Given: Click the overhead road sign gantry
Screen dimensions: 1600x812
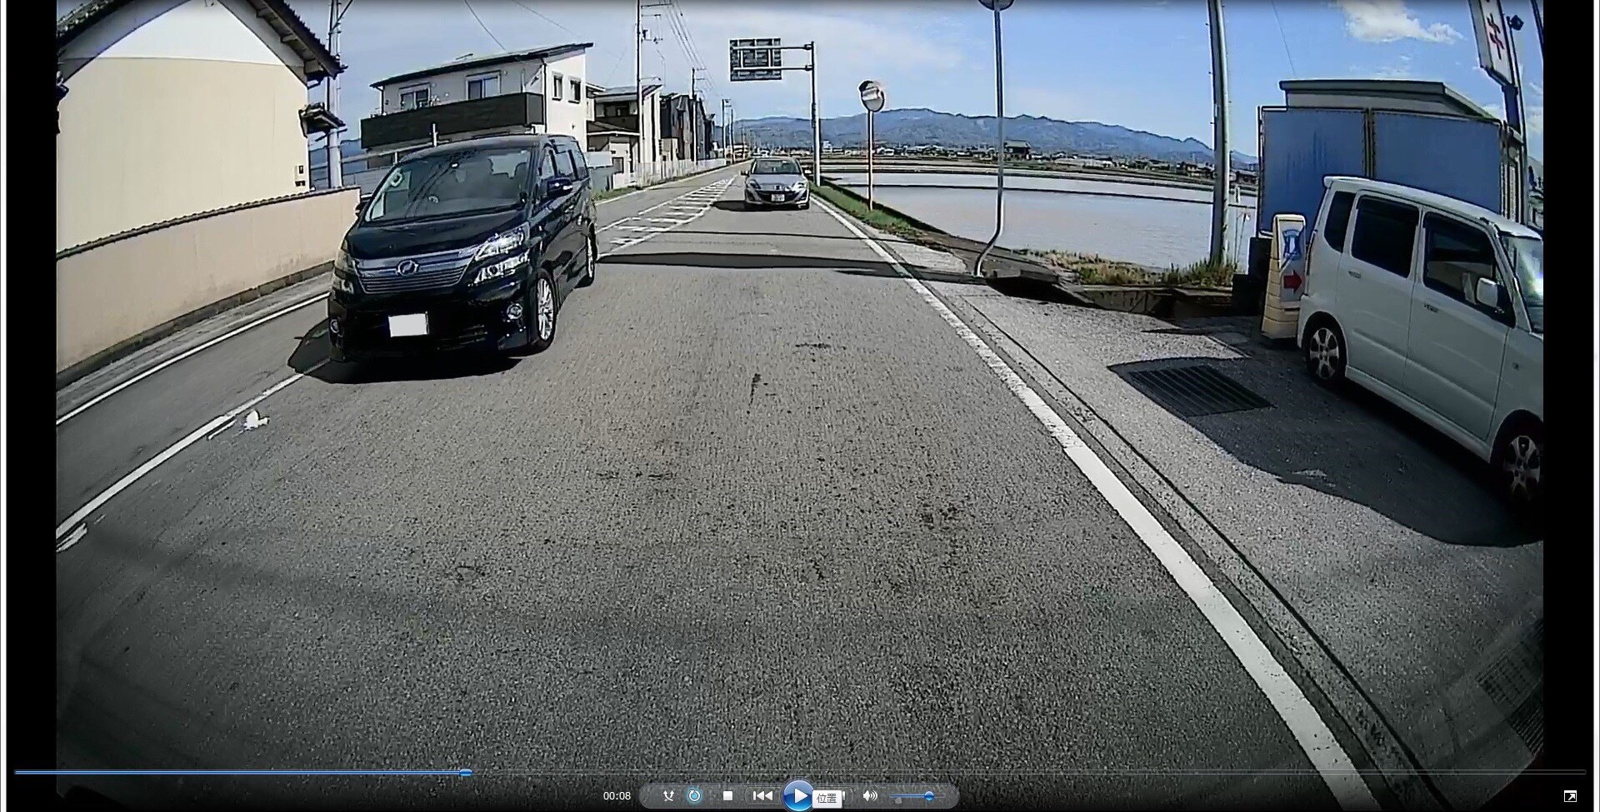Looking at the screenshot, I should pyautogui.click(x=755, y=59).
